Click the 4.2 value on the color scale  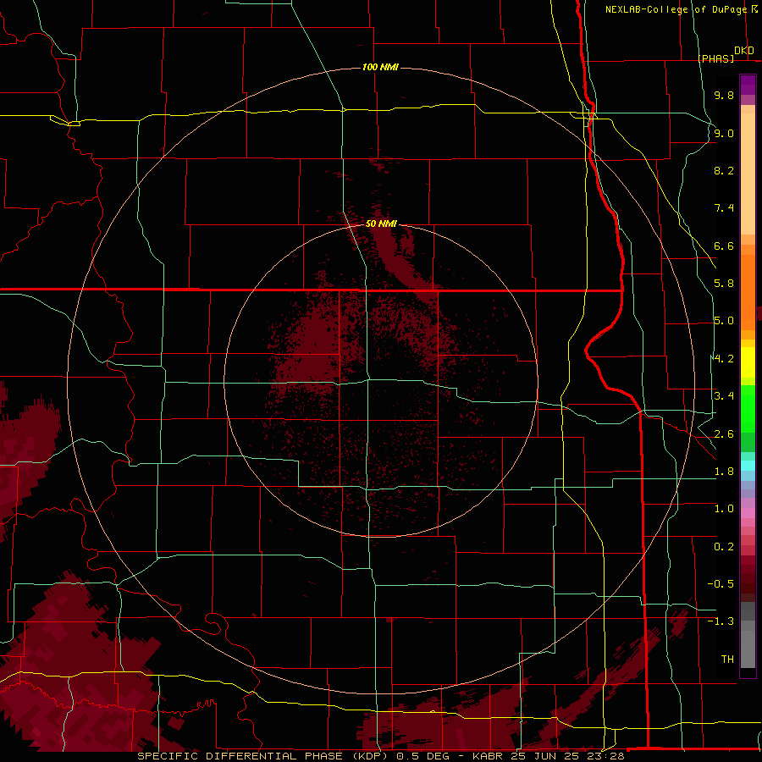724,359
